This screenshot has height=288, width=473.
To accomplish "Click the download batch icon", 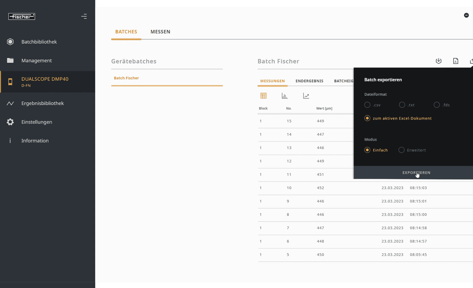I will pos(438,61).
